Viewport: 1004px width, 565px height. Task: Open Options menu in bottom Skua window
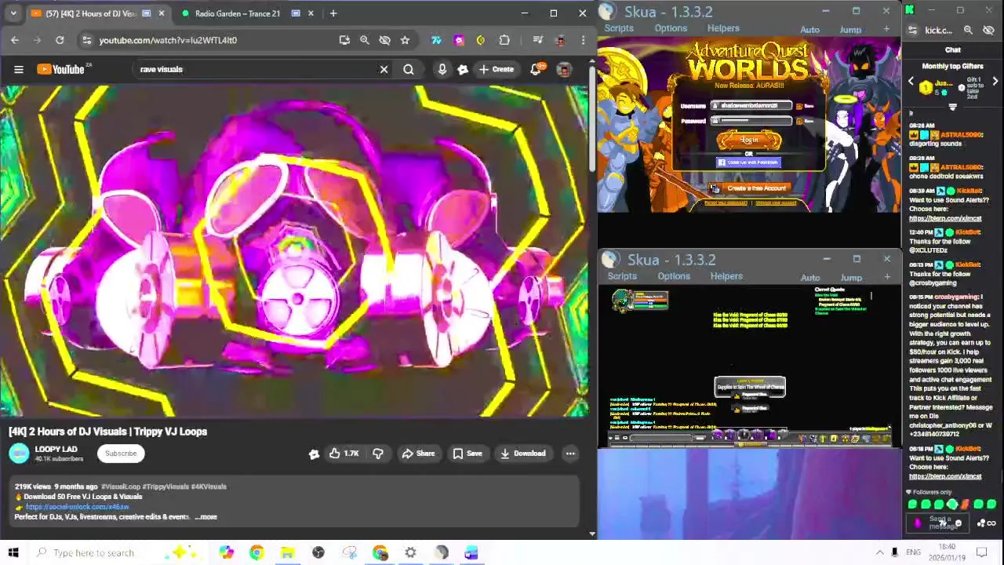coord(674,276)
